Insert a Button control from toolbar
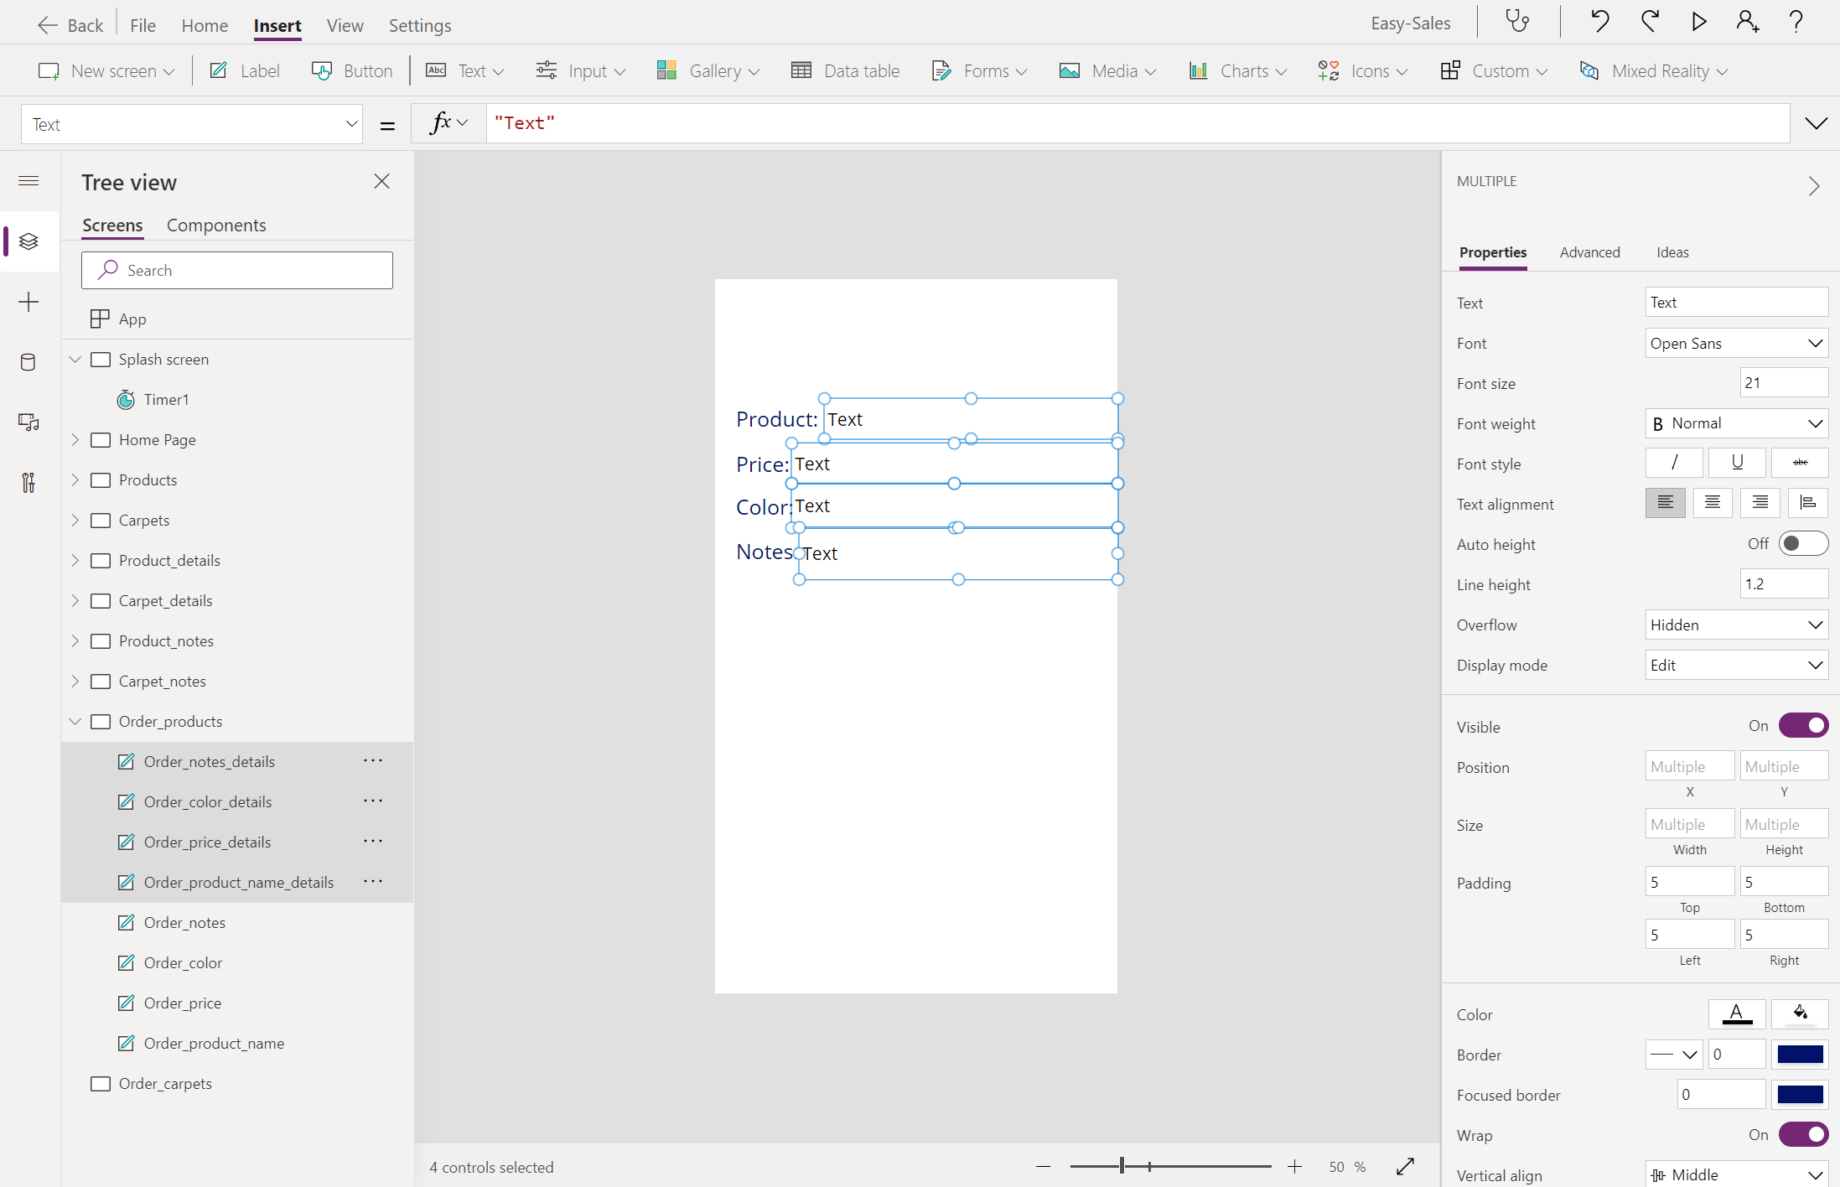 click(352, 71)
